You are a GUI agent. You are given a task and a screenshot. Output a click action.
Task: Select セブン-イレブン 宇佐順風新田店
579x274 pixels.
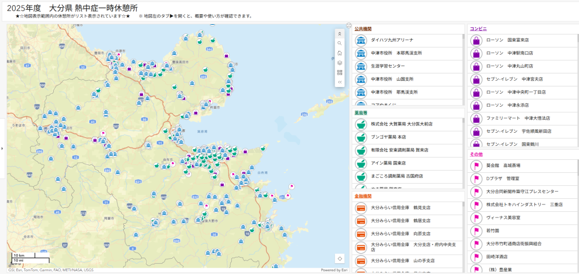523,132
